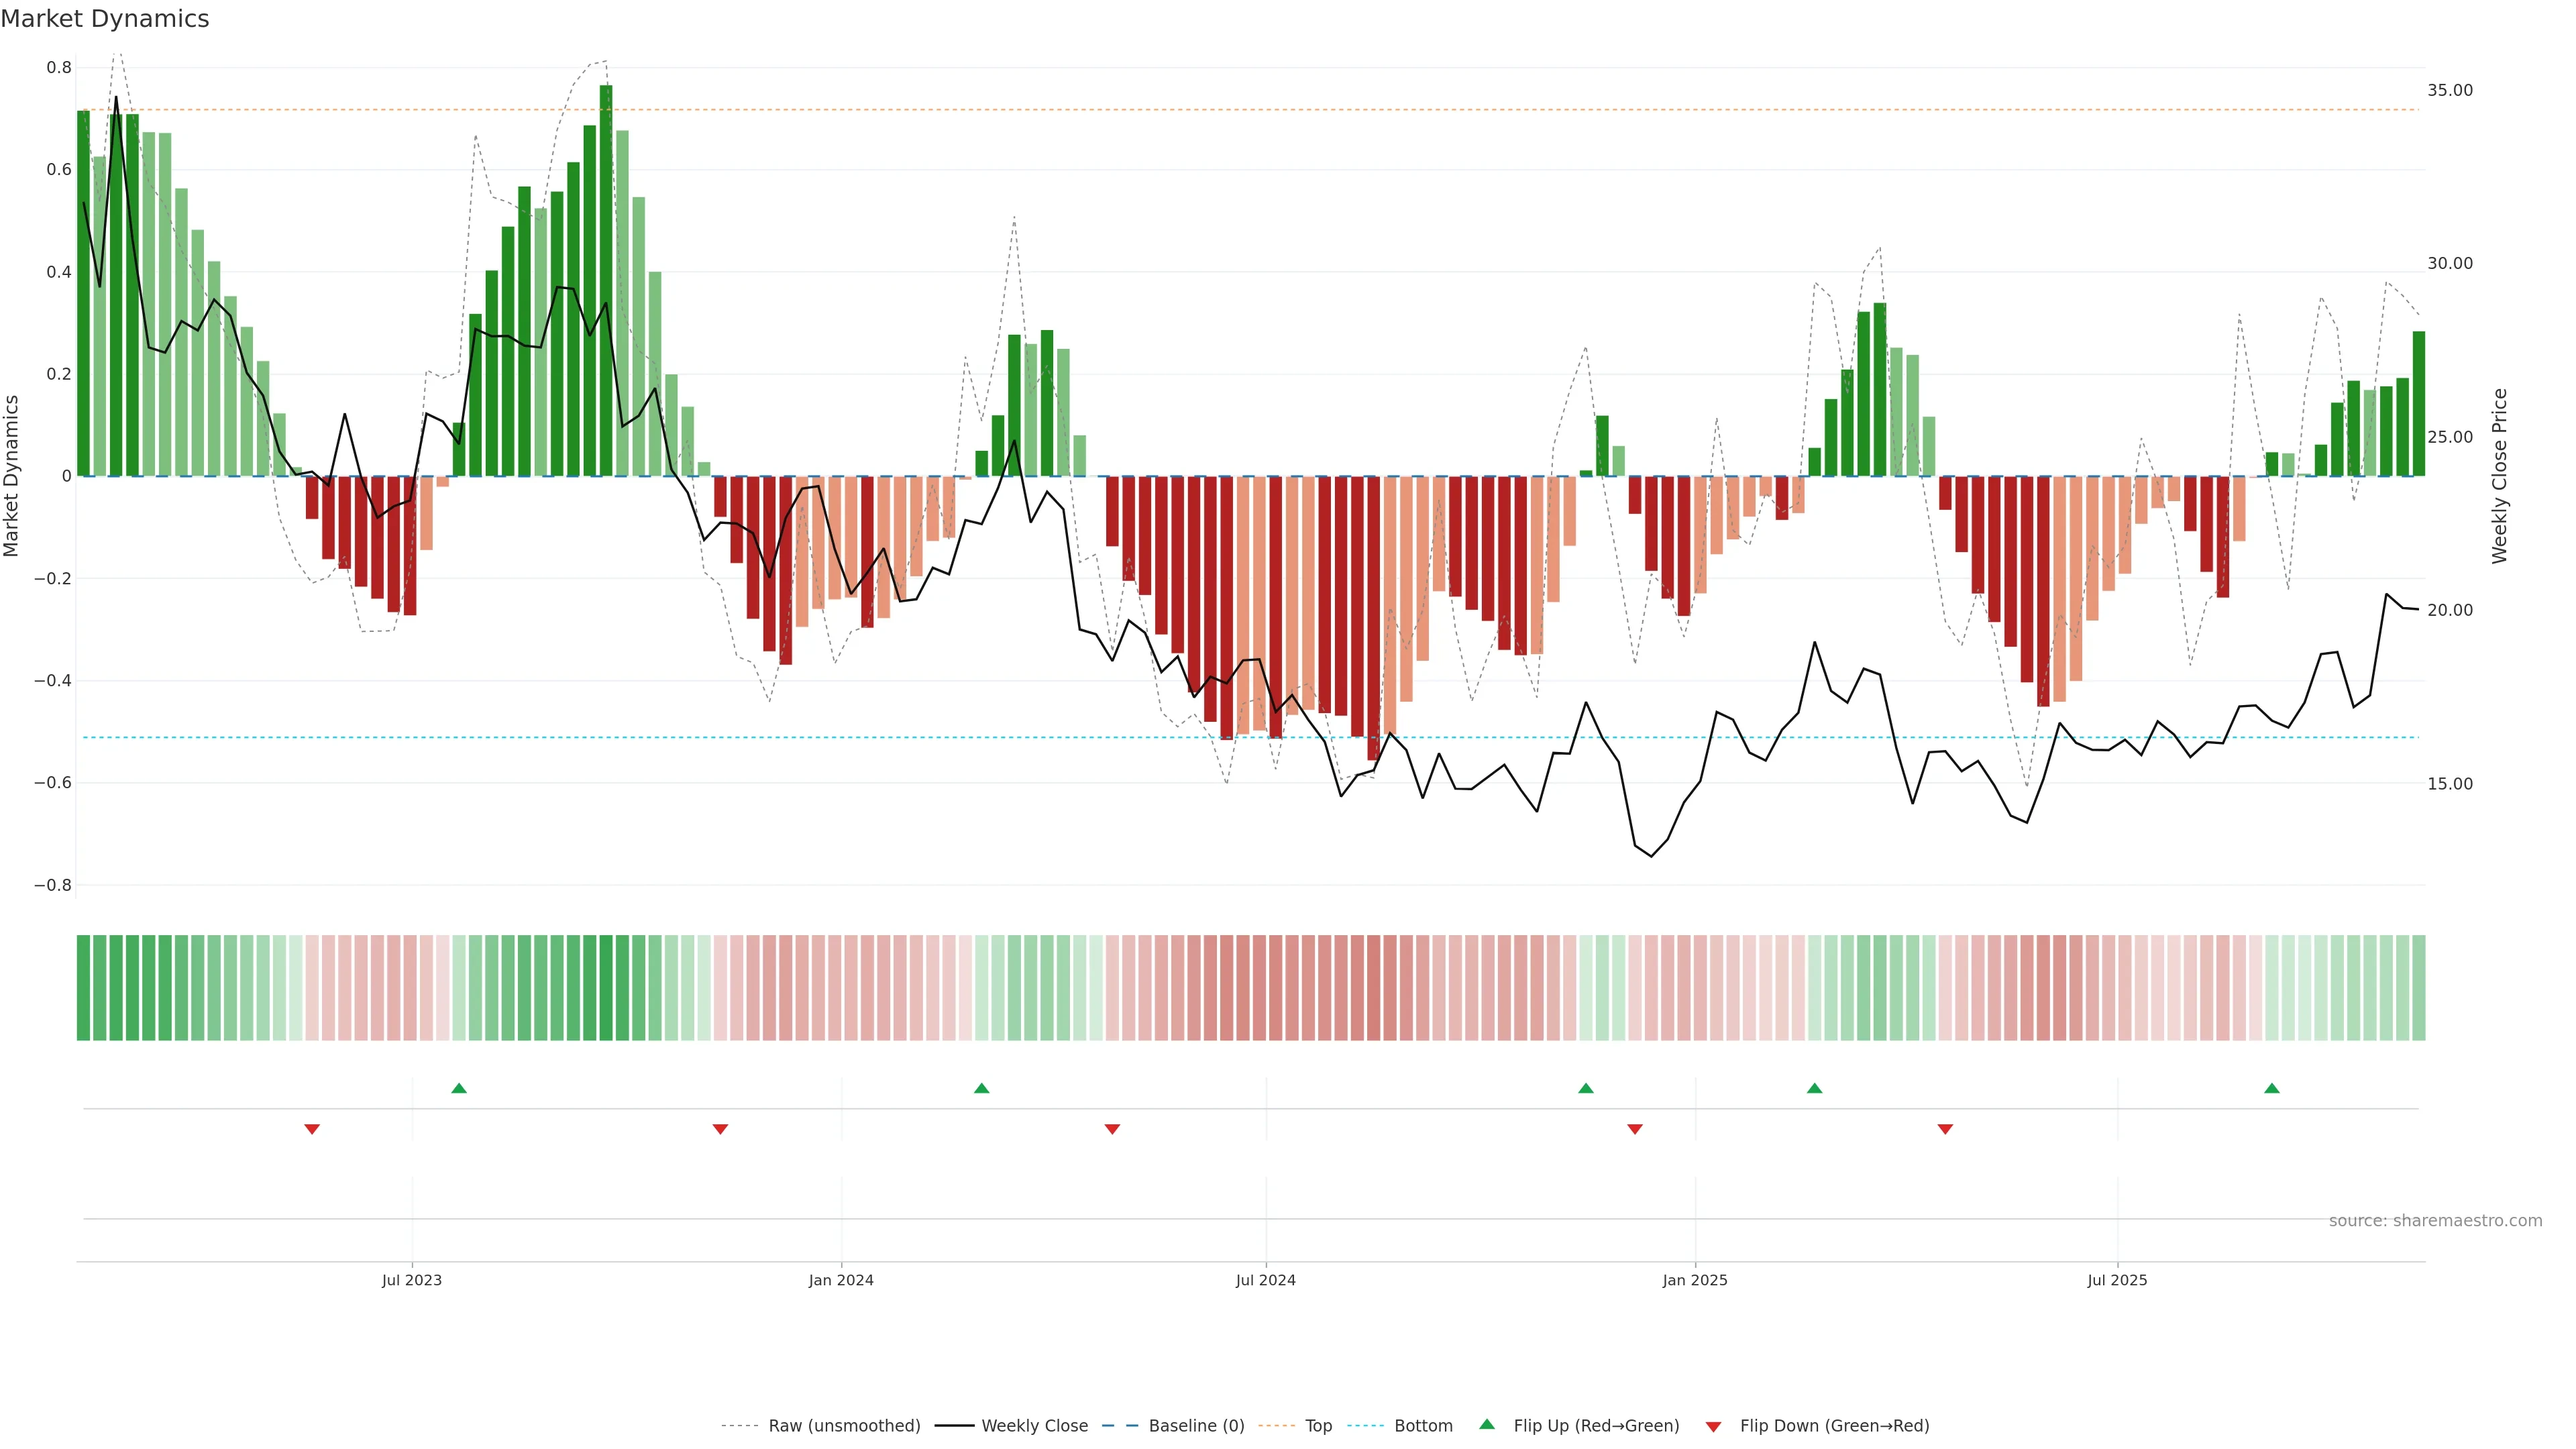
Task: Click red flip-down marker before Jul 2024
Action: 1112,1129
